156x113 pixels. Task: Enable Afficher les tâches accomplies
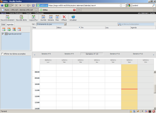click(x=2, y=54)
